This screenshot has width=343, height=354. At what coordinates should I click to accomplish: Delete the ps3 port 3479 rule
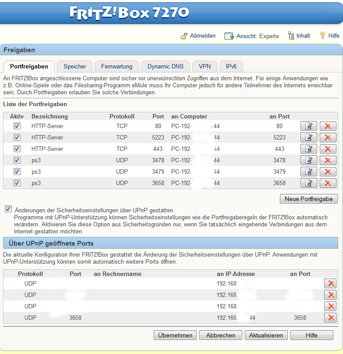click(x=328, y=172)
